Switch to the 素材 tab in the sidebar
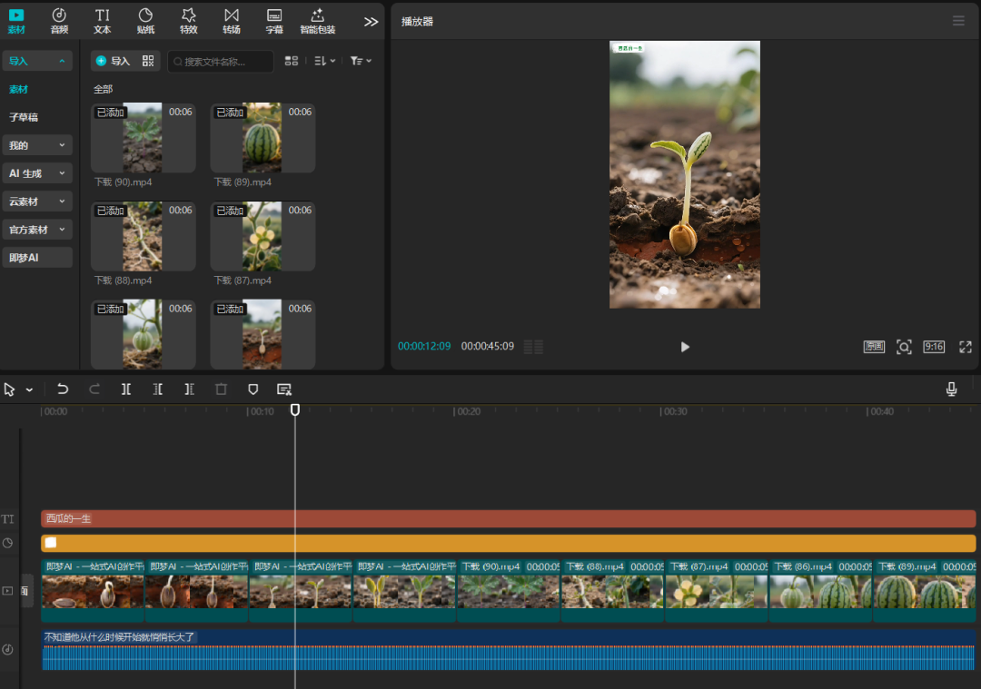Image resolution: width=981 pixels, height=689 pixels. tap(16, 20)
